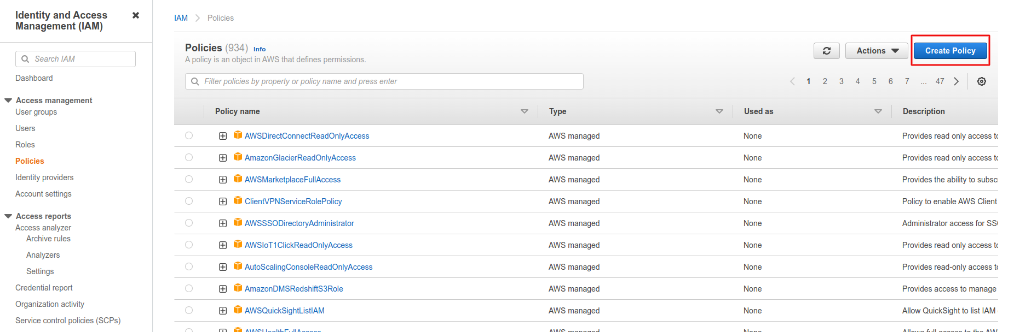This screenshot has width=1014, height=332.
Task: Open Credential report in the sidebar
Action: [x=44, y=288]
